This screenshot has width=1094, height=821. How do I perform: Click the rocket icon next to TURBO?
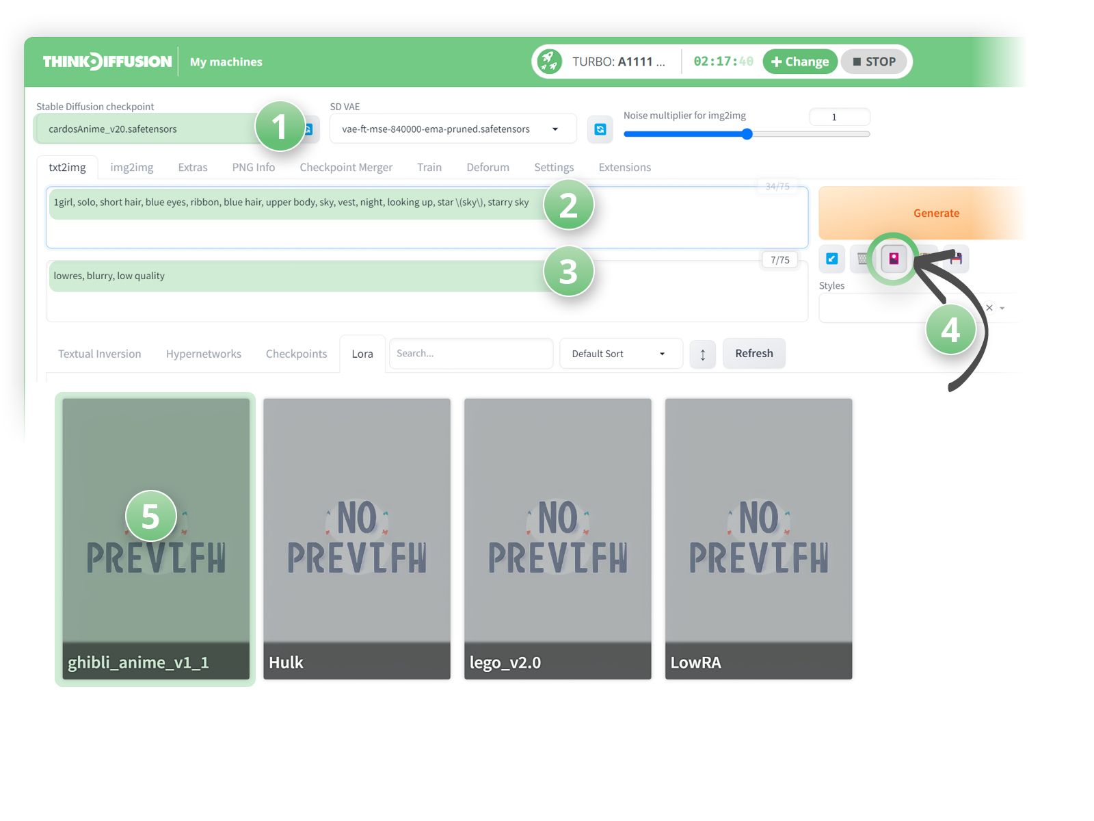(x=550, y=61)
